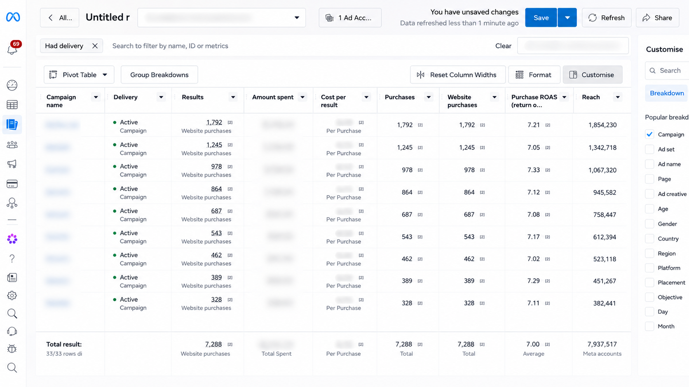
Task: Open the settings gear icon
Action: pos(12,296)
